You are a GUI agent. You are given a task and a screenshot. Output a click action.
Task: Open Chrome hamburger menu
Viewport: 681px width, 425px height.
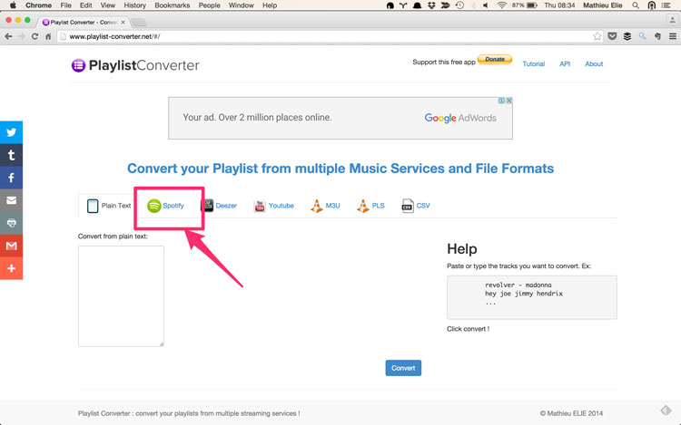click(673, 37)
